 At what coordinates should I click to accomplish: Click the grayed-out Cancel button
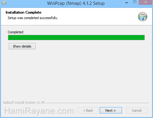(x=137, y=110)
